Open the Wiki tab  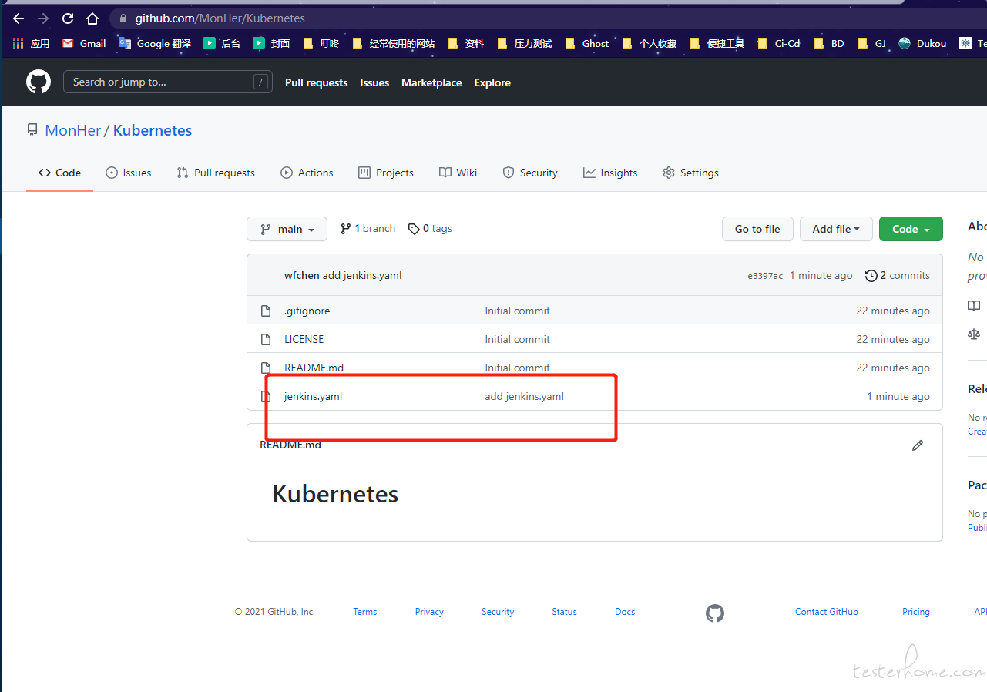click(x=458, y=173)
